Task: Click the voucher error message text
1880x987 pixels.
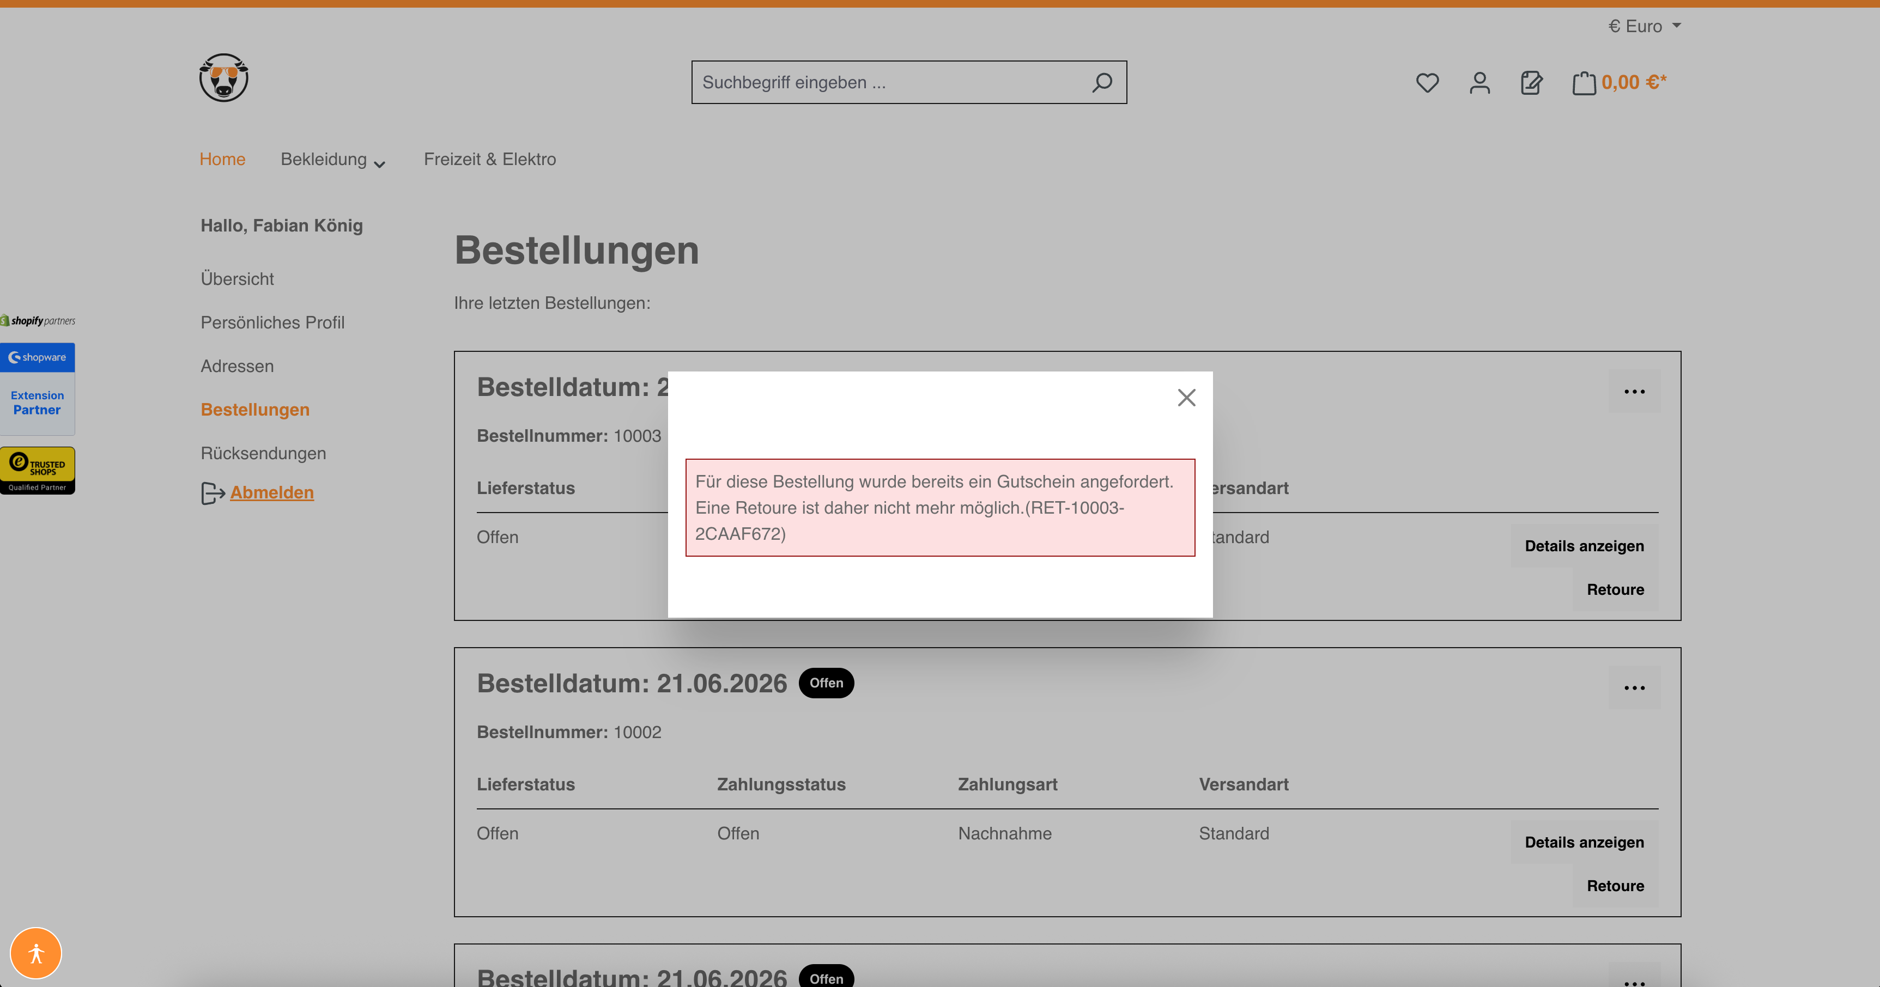Action: (940, 508)
